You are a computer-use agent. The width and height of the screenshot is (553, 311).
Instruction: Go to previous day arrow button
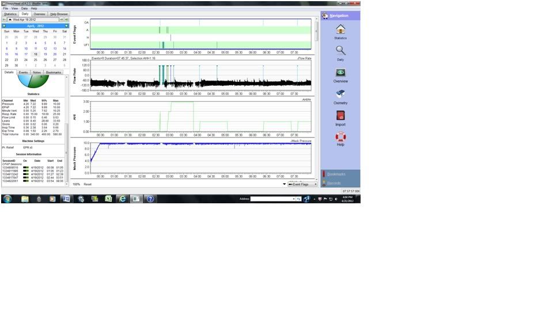pos(4,20)
